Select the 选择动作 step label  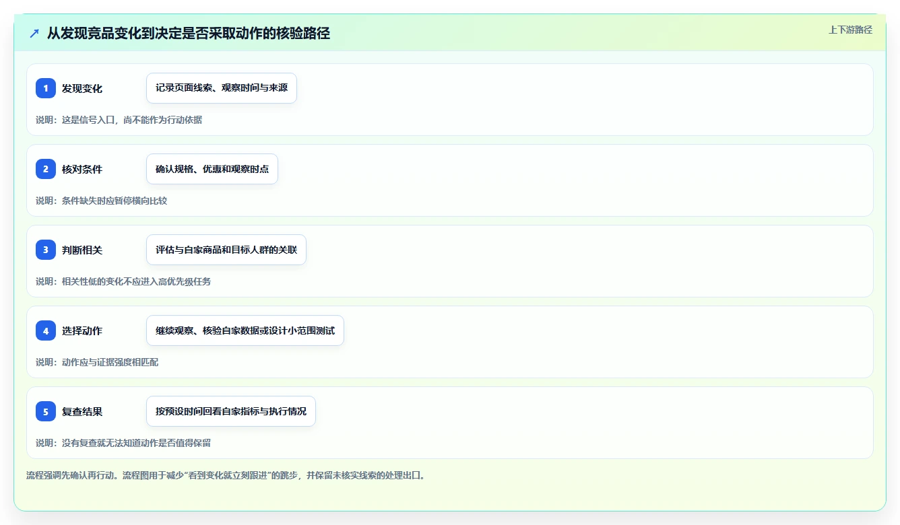pyautogui.click(x=82, y=330)
